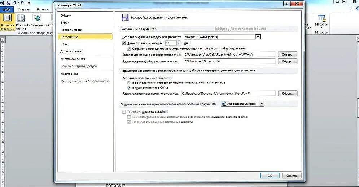Open Центр управления безопасностью category
Viewport: 359px width, 187px height.
(x=85, y=81)
